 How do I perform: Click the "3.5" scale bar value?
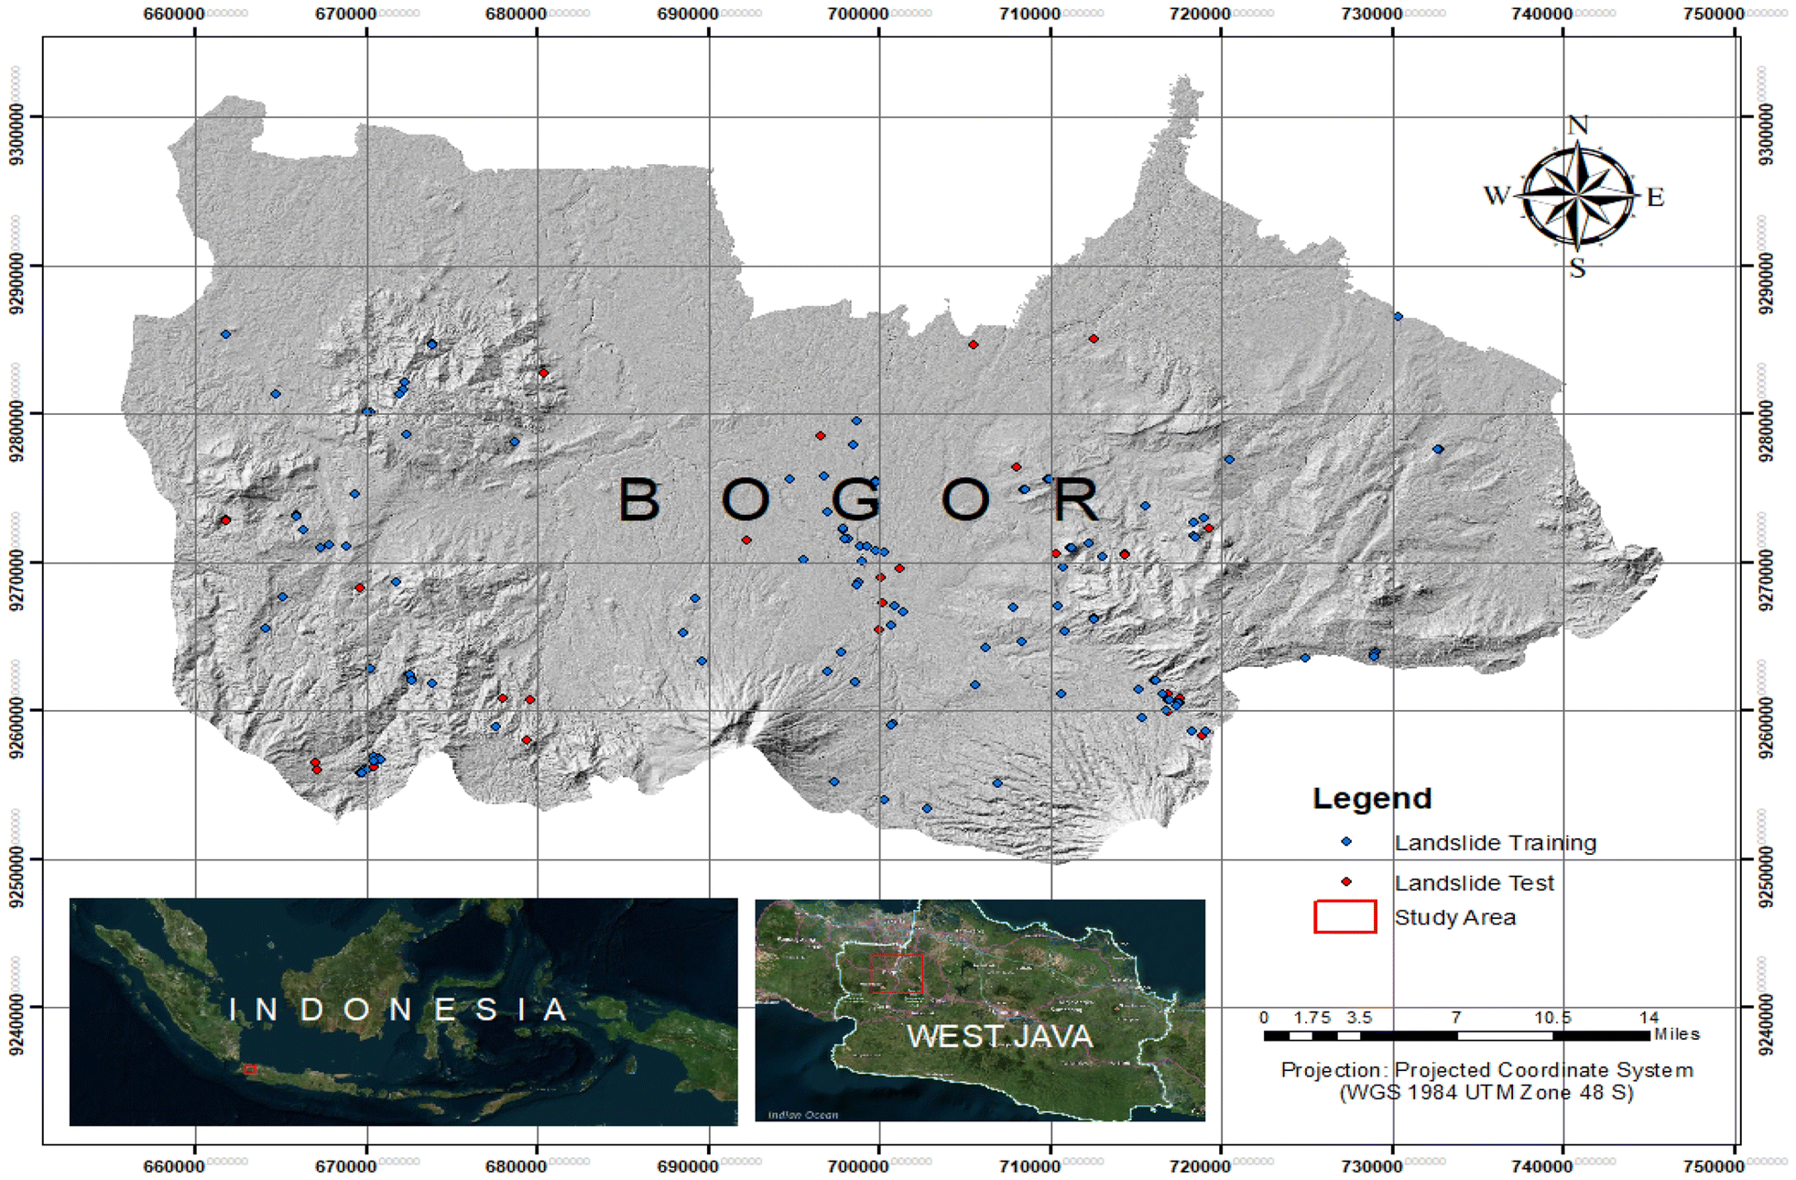pyautogui.click(x=1359, y=1018)
